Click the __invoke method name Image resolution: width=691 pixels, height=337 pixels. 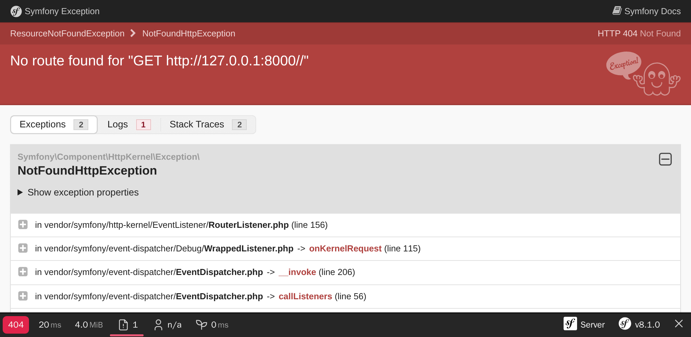[x=297, y=272]
